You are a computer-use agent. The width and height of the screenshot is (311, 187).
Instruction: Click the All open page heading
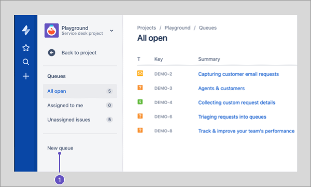tap(152, 38)
